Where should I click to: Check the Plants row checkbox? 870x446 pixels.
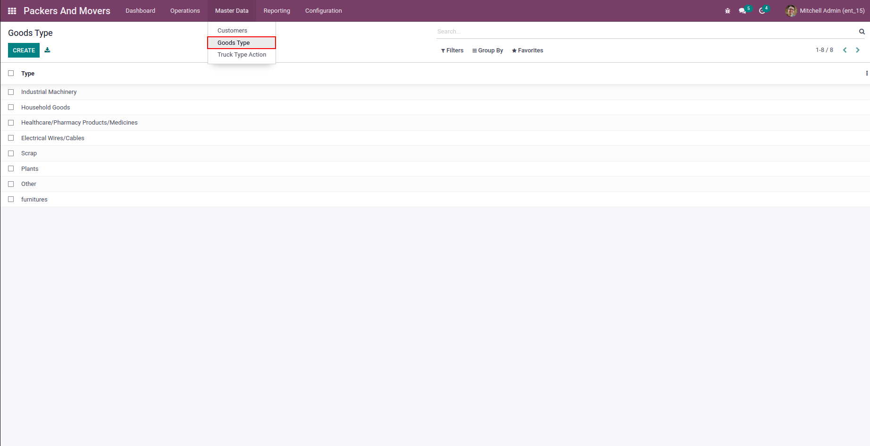point(11,168)
